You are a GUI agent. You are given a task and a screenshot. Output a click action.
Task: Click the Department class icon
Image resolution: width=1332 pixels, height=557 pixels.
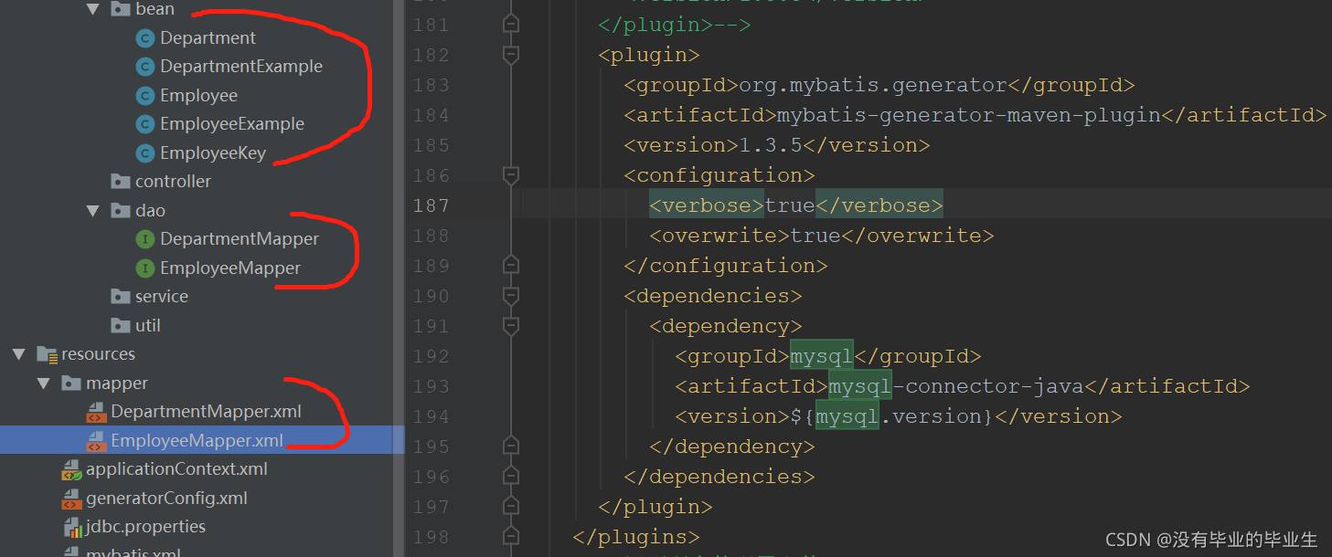point(145,37)
